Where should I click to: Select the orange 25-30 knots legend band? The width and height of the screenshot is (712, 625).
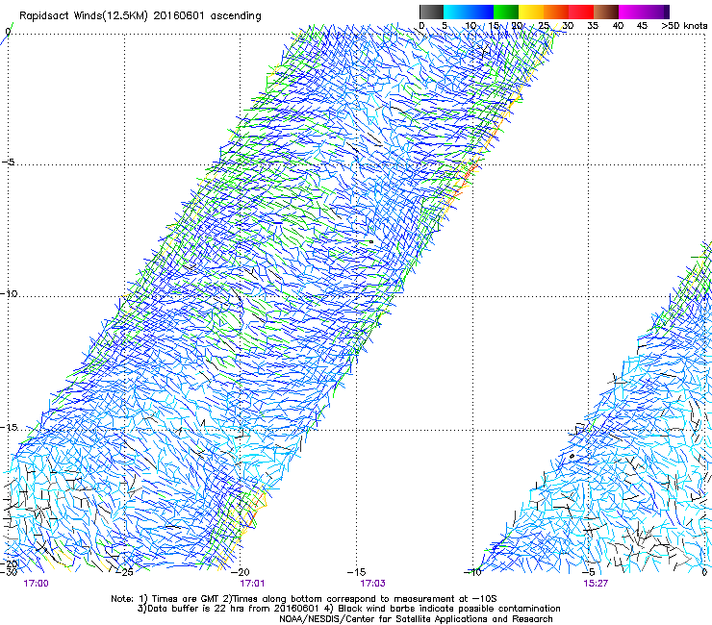click(x=556, y=12)
